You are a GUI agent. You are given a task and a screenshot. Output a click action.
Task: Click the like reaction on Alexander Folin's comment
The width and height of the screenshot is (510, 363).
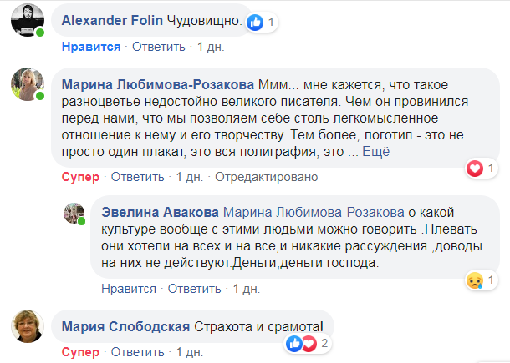point(257,23)
